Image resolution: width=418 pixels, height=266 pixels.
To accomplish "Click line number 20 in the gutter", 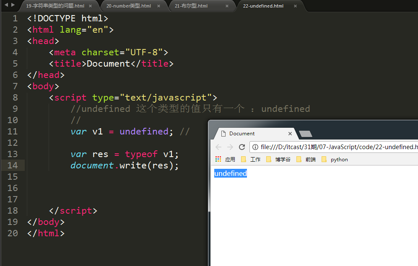I will pos(13,233).
